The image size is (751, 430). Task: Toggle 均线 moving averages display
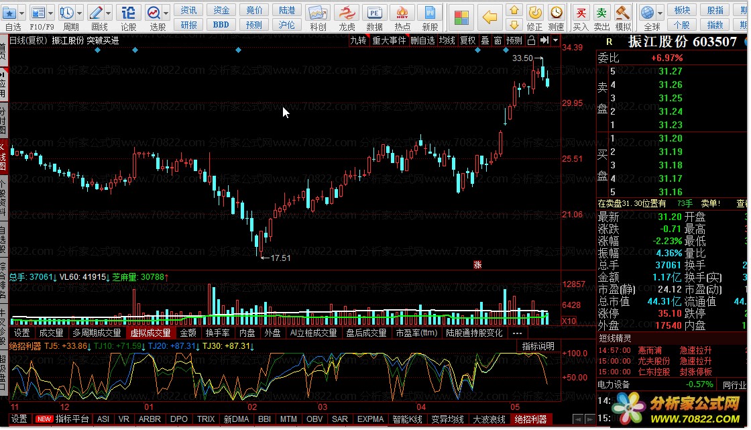pos(447,41)
